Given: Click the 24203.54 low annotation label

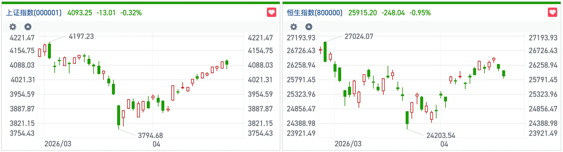Looking at the screenshot, I should point(441,135).
